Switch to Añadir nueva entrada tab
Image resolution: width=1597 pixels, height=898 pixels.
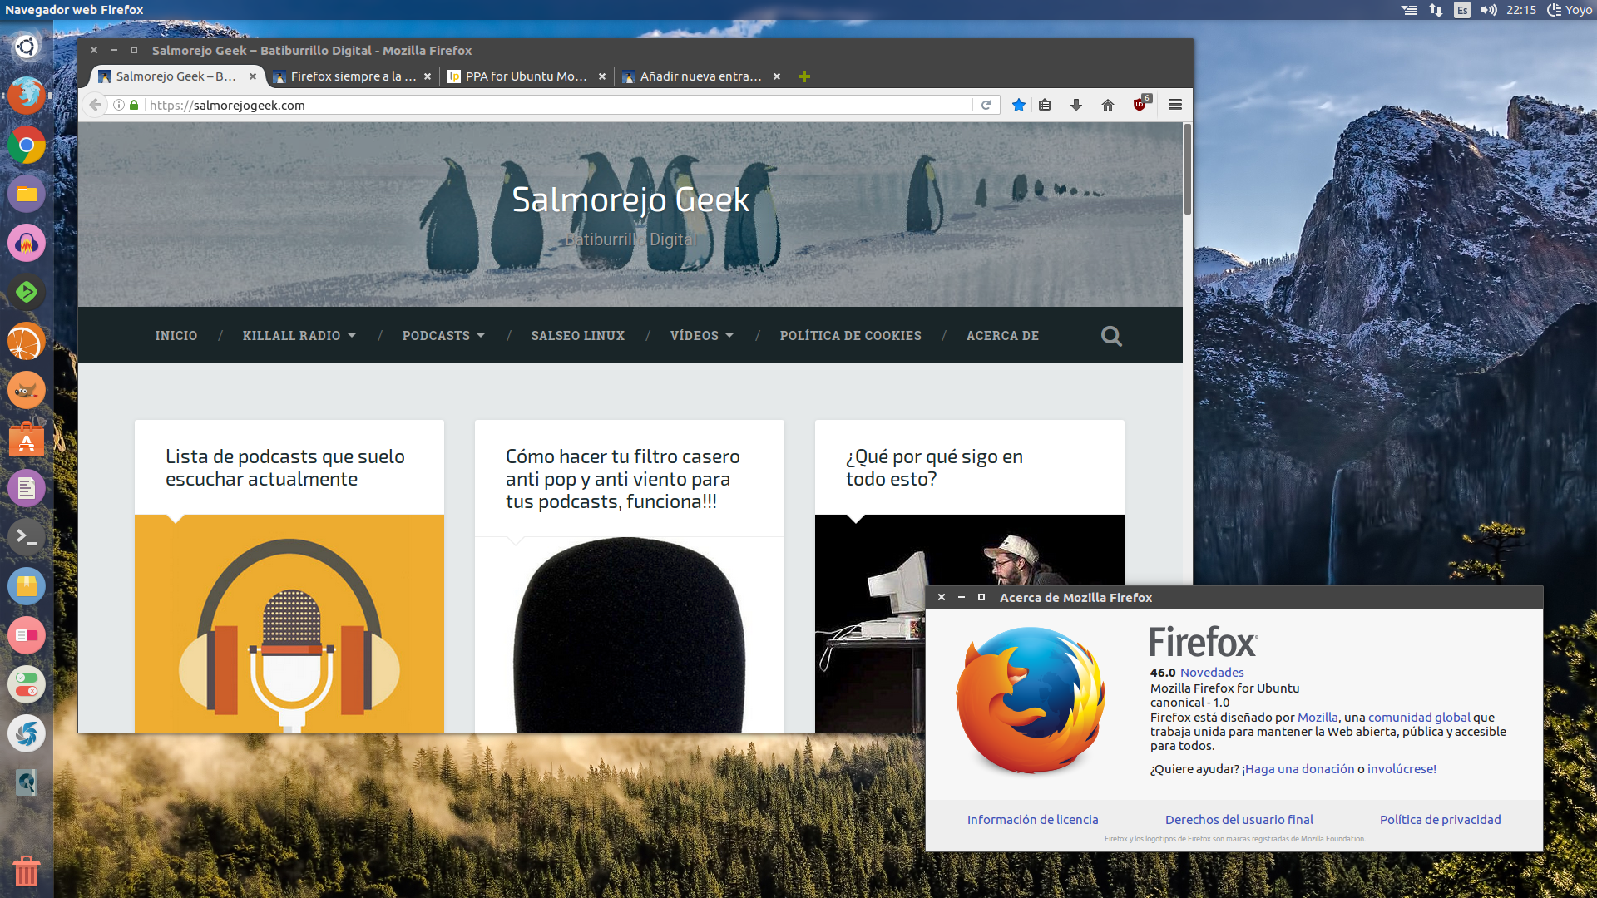tap(702, 76)
